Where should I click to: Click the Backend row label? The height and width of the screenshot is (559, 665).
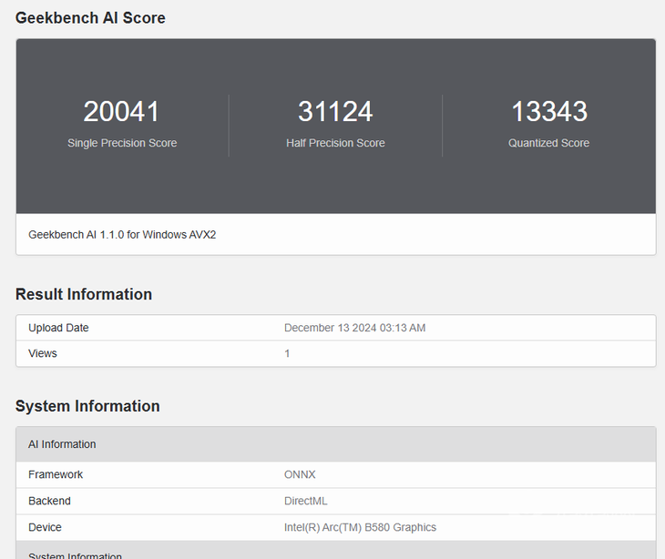tap(49, 501)
